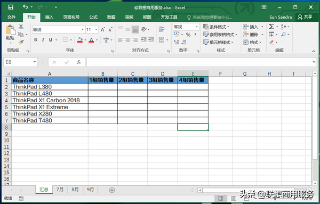Click the Sort and Filter icon
Image resolution: width=320 pixels, height=204 pixels.
pos(284,27)
